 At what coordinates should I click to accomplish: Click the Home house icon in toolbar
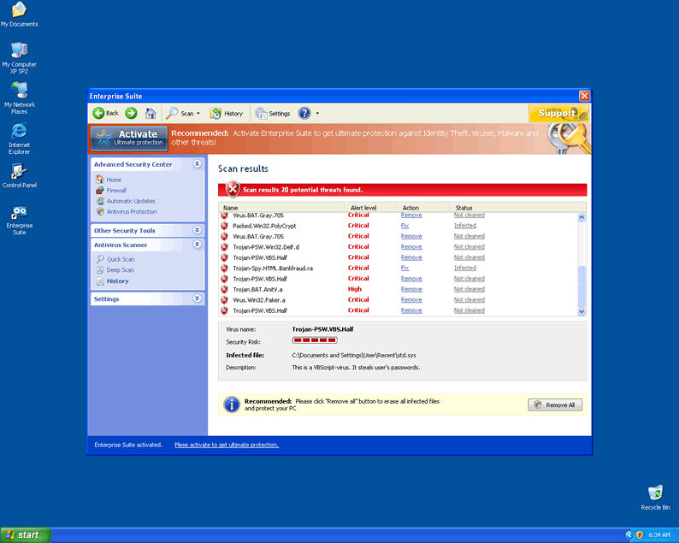[151, 113]
